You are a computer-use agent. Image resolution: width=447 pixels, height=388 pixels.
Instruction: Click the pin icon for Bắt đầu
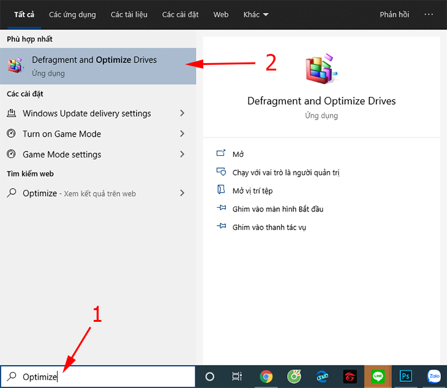(x=221, y=208)
